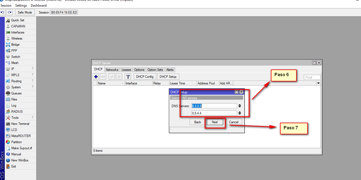Open the columns dropdown arrow in table header
The width and height of the screenshot is (361, 180).
[x=318, y=83]
